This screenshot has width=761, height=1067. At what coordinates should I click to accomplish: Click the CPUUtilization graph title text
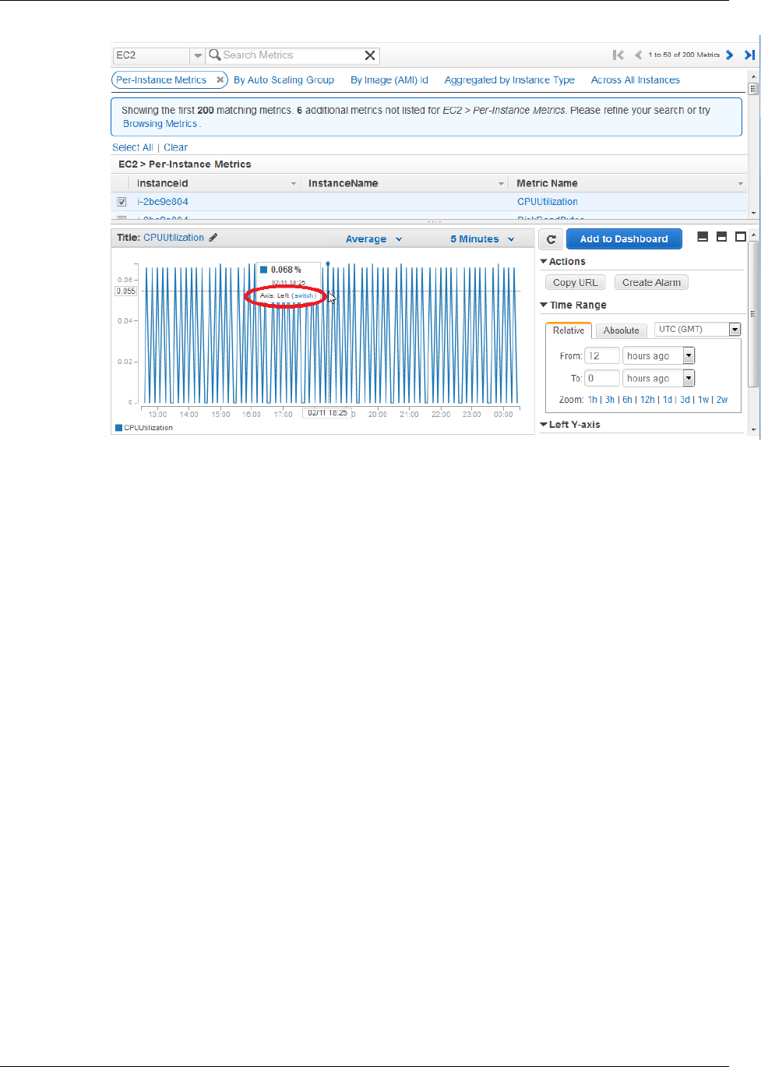point(174,238)
